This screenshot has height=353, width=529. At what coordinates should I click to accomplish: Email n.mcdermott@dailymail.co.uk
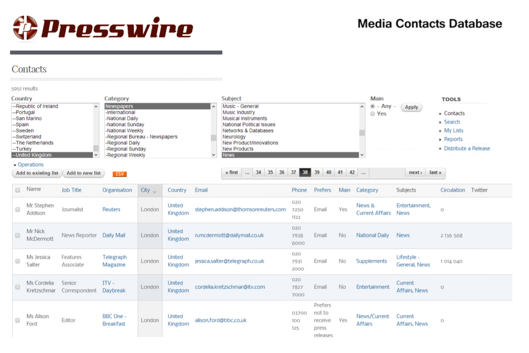(x=229, y=235)
